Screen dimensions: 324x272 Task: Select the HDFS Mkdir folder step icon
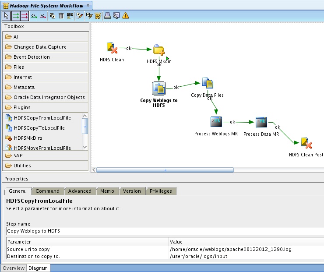[158, 50]
